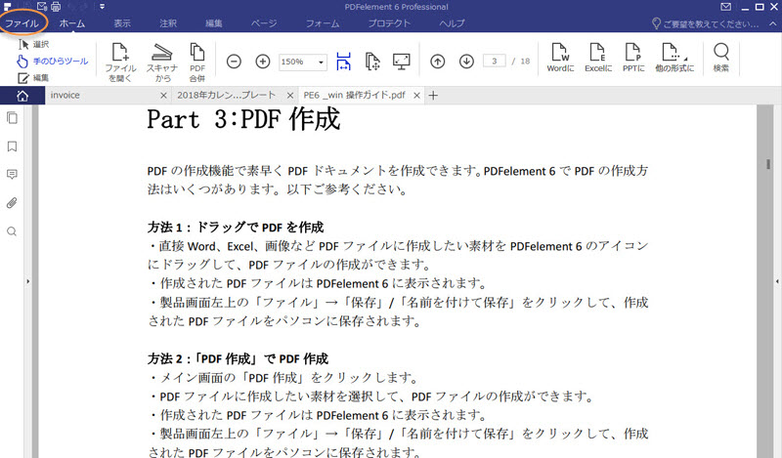Click the 検索 search icon in ribbon
The width and height of the screenshot is (782, 458).
721,58
